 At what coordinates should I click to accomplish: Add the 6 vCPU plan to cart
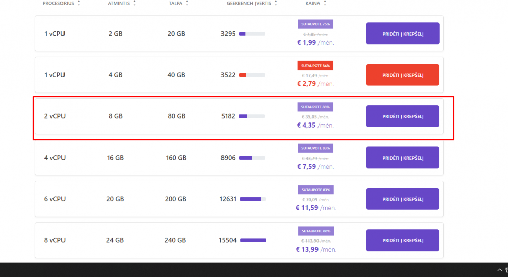(x=402, y=199)
